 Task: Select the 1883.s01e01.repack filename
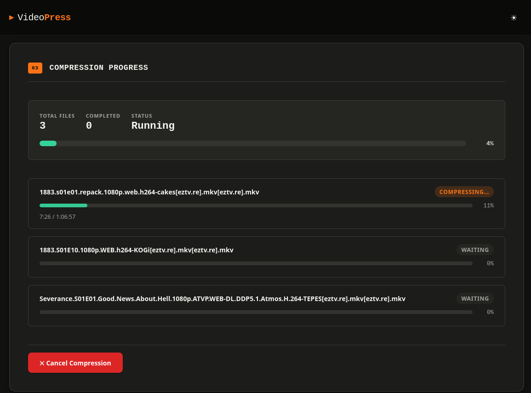pos(149,192)
